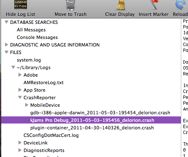
Task: Select gdb-i386-apple-darwin crash report
Action: pyautogui.click(x=100, y=113)
